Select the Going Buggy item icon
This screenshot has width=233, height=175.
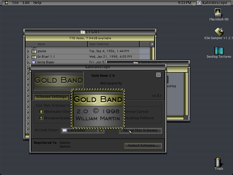pyautogui.click(x=34, y=62)
